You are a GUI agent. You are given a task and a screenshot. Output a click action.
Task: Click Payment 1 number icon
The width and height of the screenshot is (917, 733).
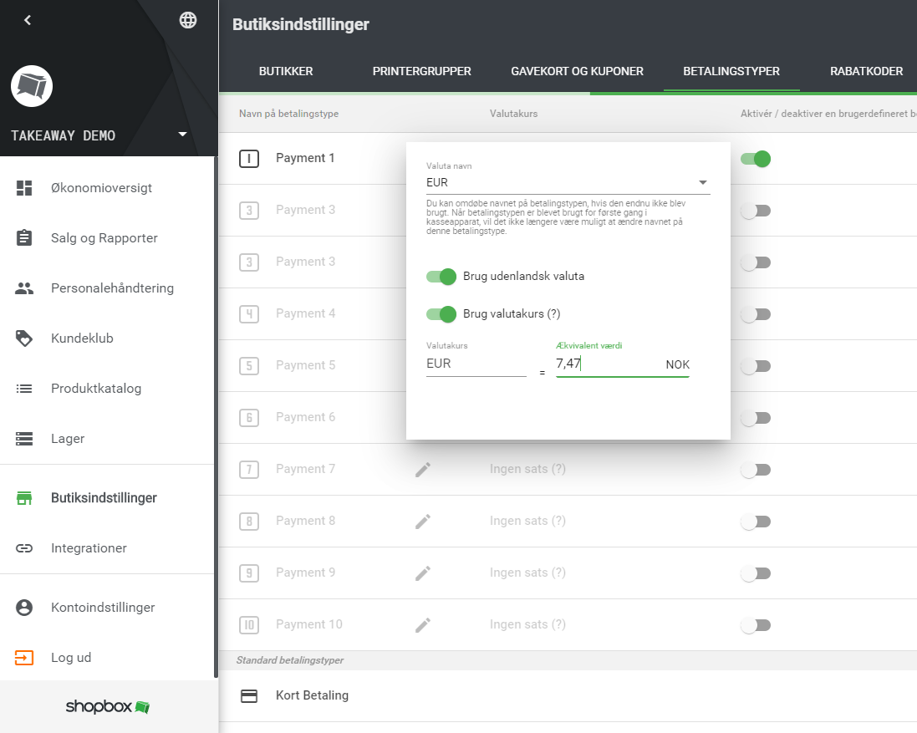pos(249,159)
